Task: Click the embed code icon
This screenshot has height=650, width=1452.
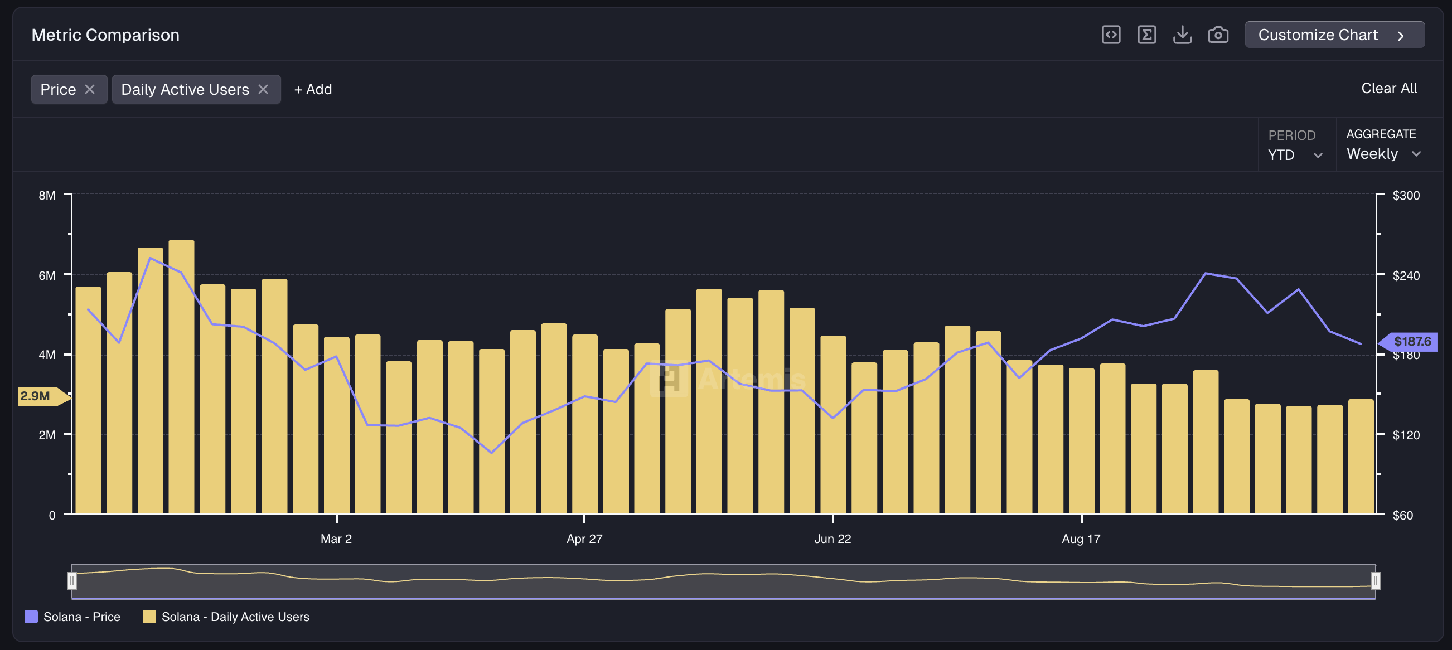Action: coord(1111,35)
